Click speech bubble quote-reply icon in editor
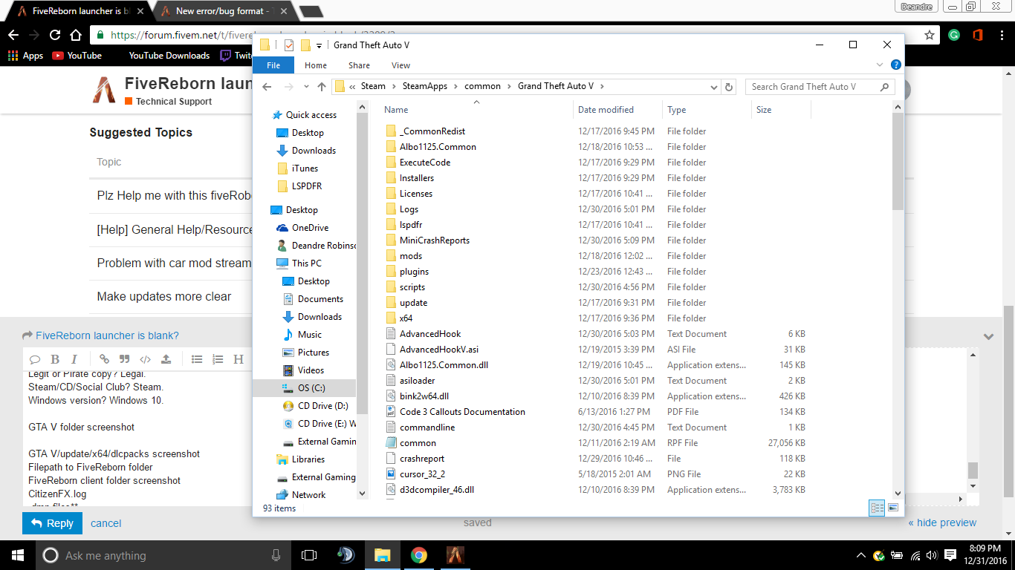The image size is (1015, 570). [35, 359]
